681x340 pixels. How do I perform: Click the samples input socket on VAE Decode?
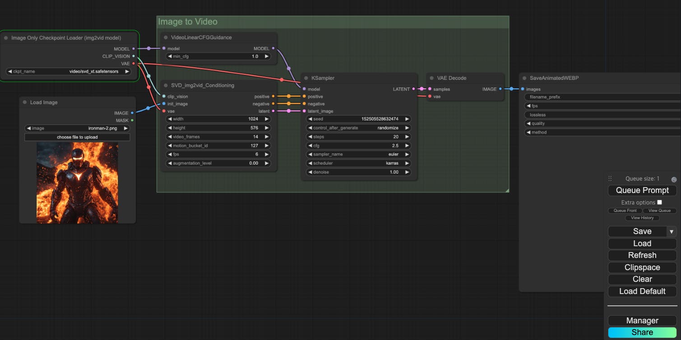430,89
